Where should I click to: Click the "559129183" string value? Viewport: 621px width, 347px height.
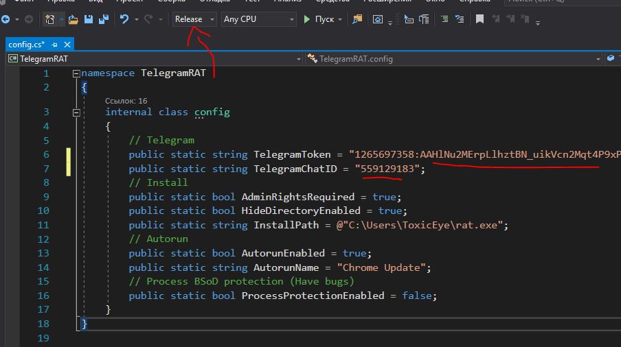(x=387, y=169)
